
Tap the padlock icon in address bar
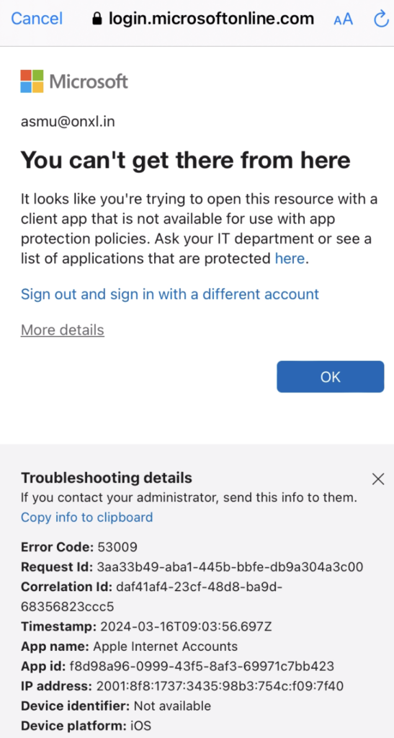97,19
